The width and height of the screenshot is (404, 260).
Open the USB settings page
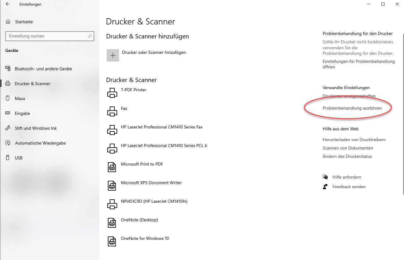pyautogui.click(x=19, y=158)
